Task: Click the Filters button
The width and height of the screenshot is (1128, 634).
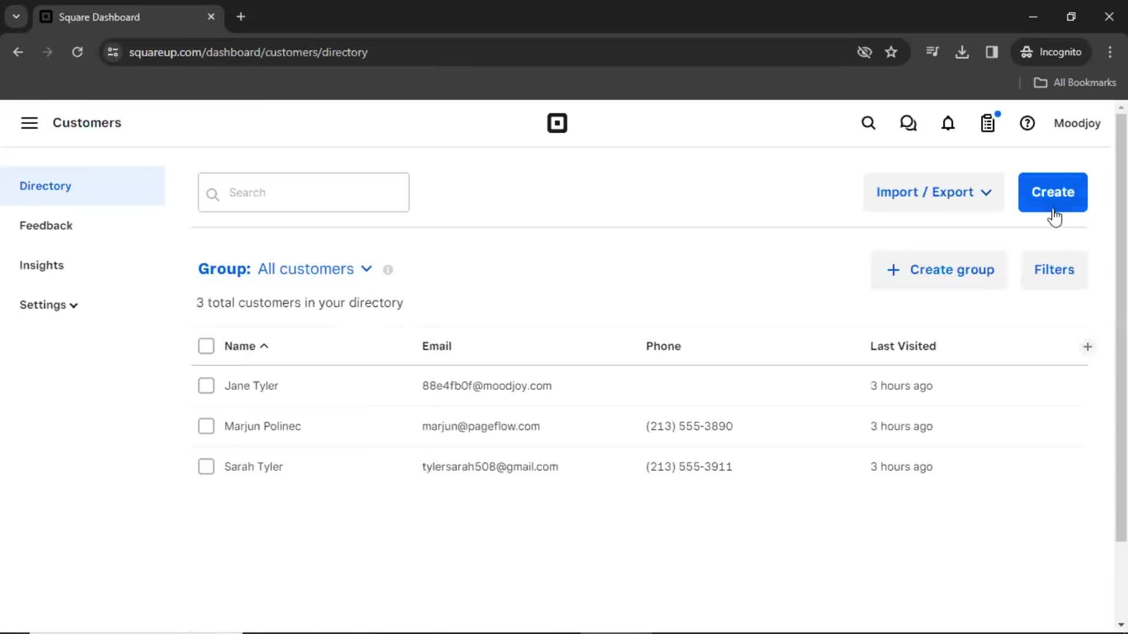Action: click(x=1055, y=269)
